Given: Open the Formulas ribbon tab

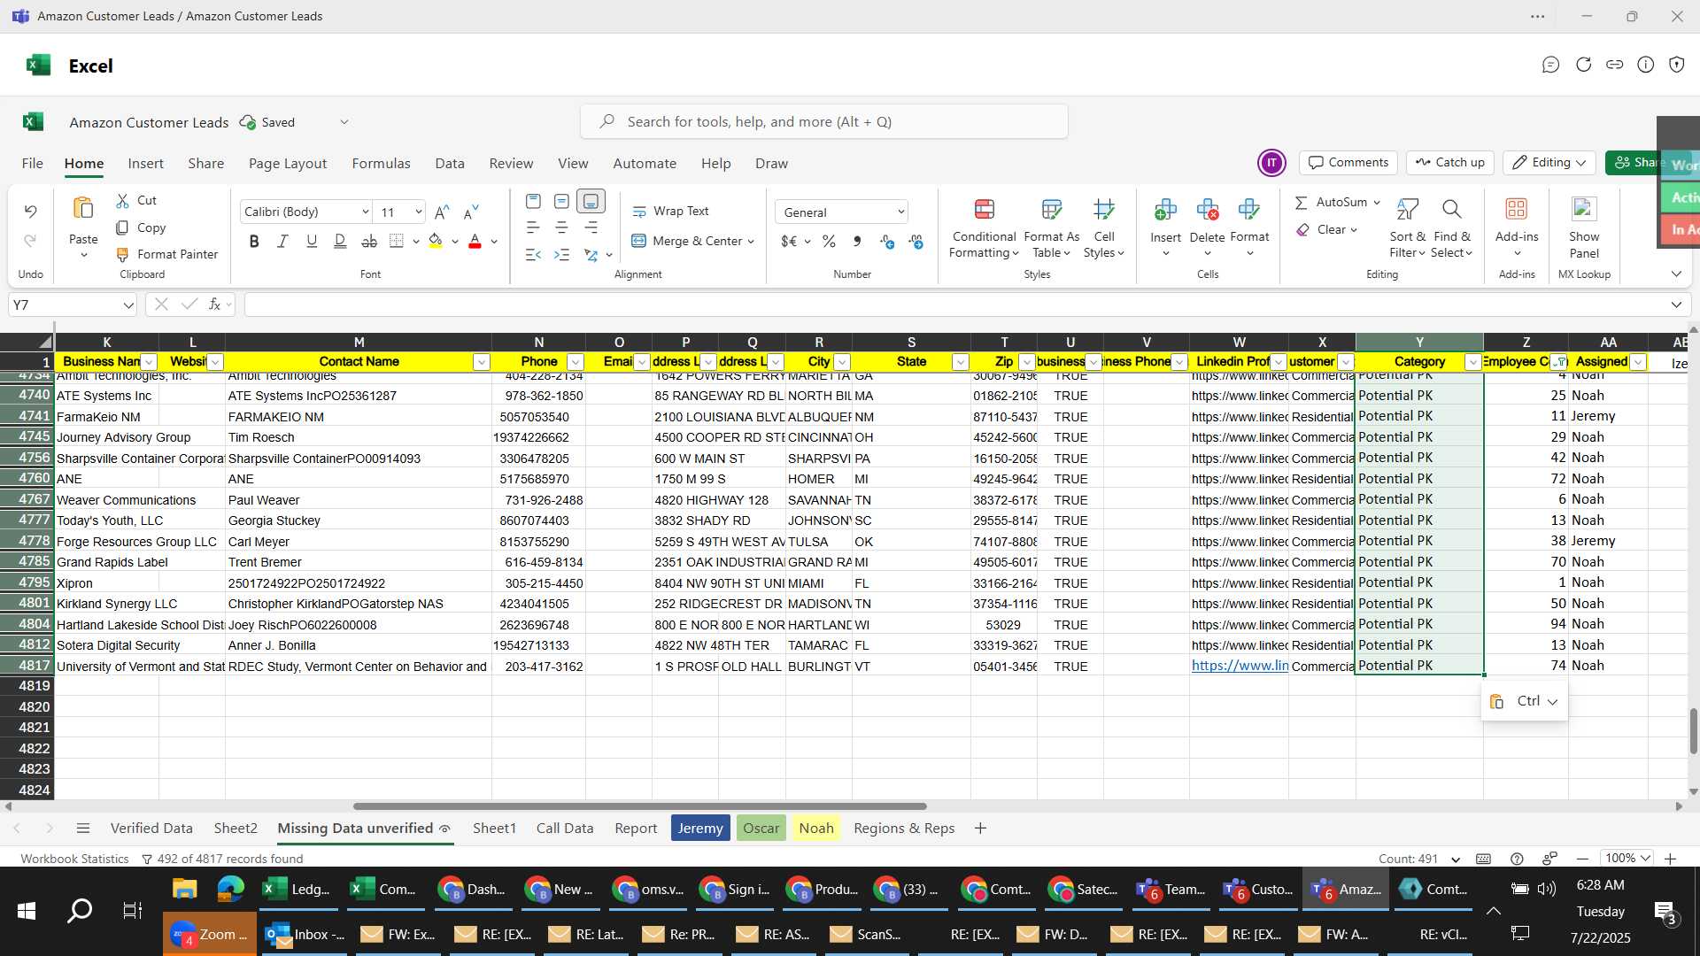Looking at the screenshot, I should point(381,164).
